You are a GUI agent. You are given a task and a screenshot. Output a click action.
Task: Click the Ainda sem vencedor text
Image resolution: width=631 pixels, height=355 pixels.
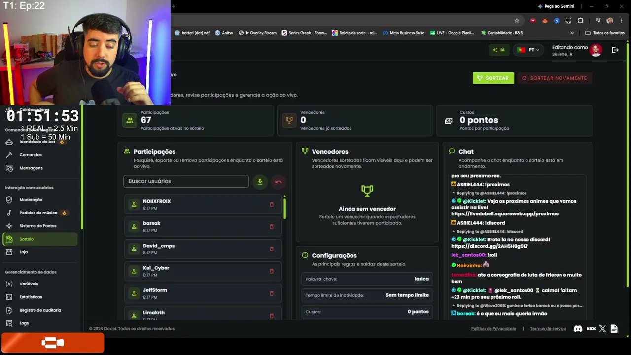(367, 209)
